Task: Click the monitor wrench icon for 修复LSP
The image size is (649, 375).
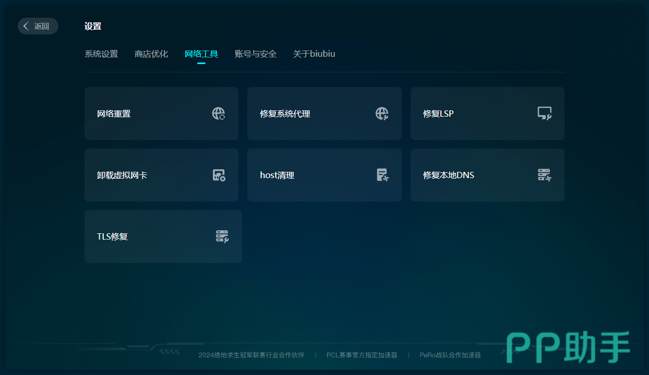Action: pyautogui.click(x=545, y=114)
